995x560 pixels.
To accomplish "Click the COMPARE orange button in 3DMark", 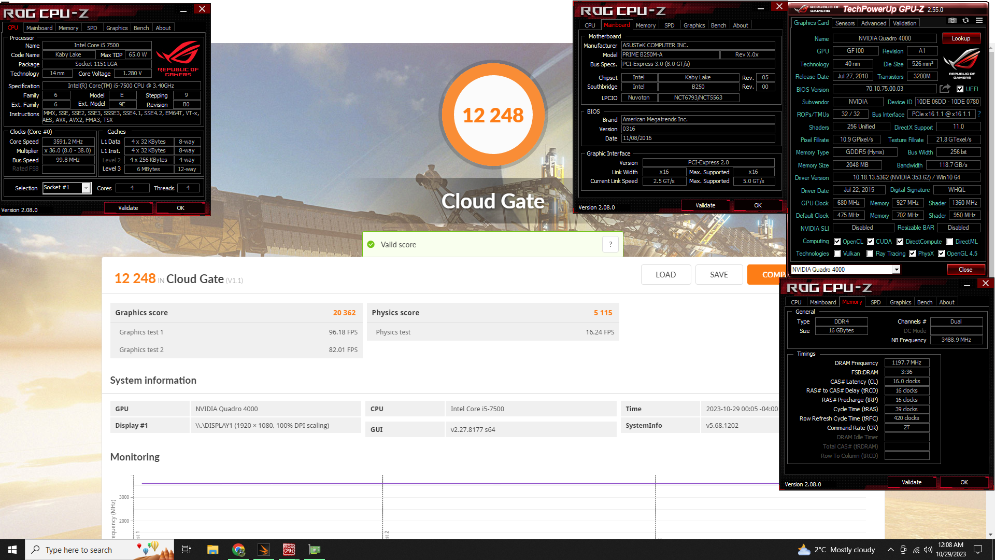I will click(x=767, y=275).
